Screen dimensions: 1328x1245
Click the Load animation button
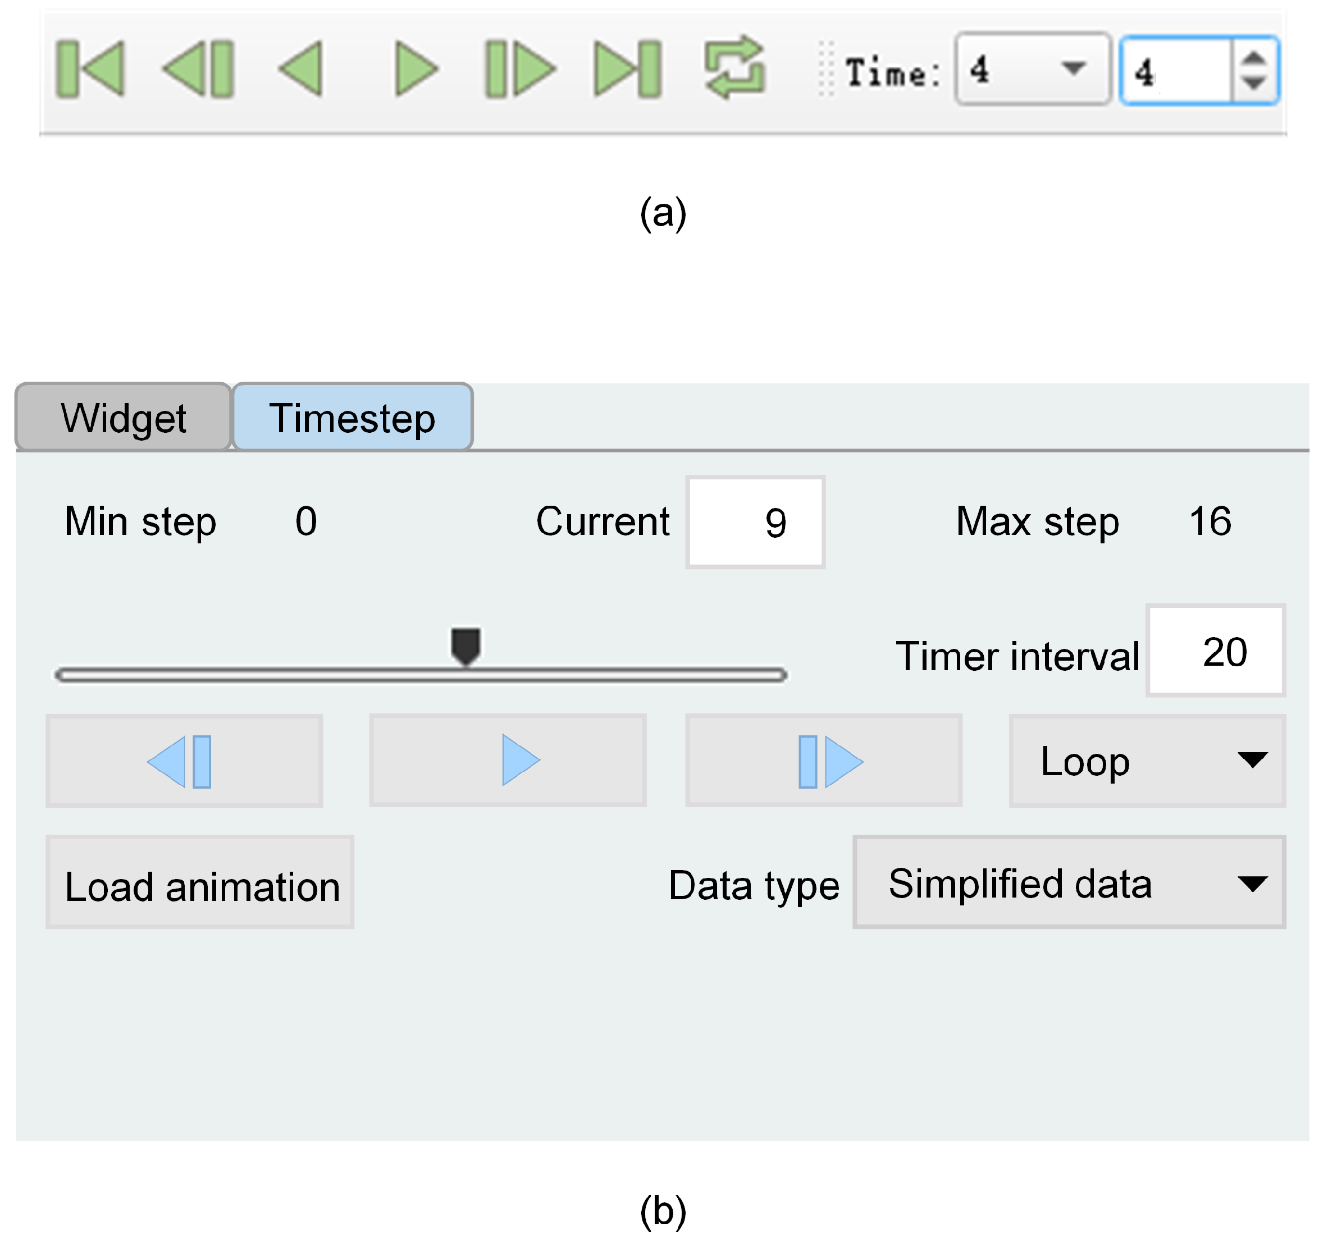200,882
